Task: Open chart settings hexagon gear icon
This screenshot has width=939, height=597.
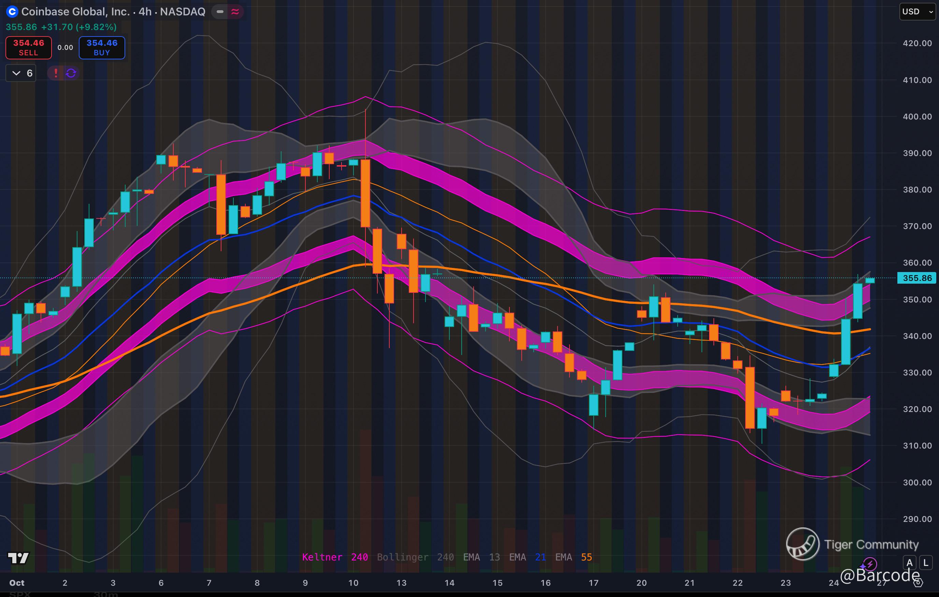Action: click(918, 583)
